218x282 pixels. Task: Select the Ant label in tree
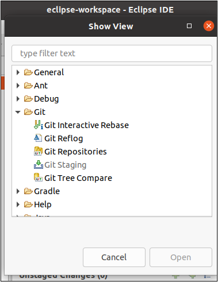(x=41, y=86)
